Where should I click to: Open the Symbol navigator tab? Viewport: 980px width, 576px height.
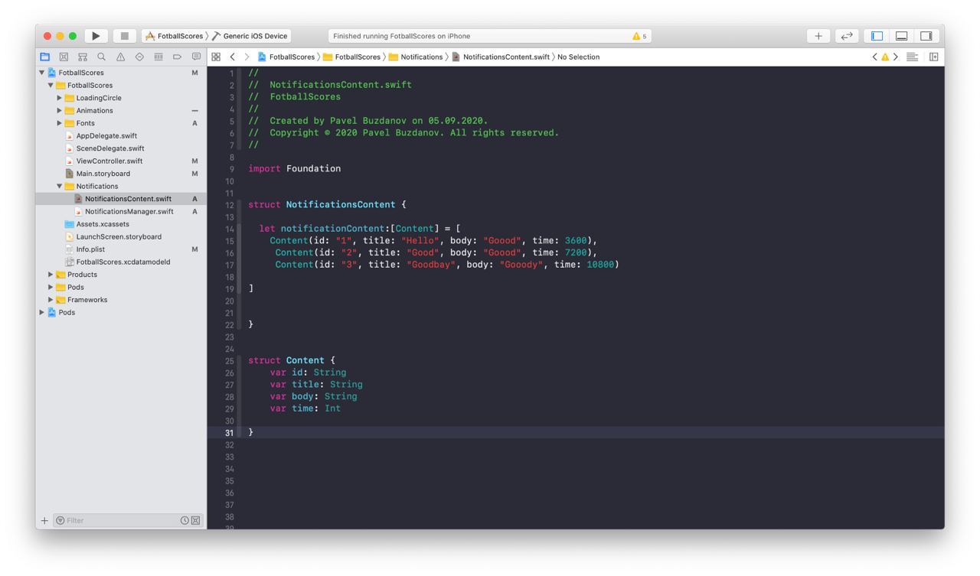(83, 57)
